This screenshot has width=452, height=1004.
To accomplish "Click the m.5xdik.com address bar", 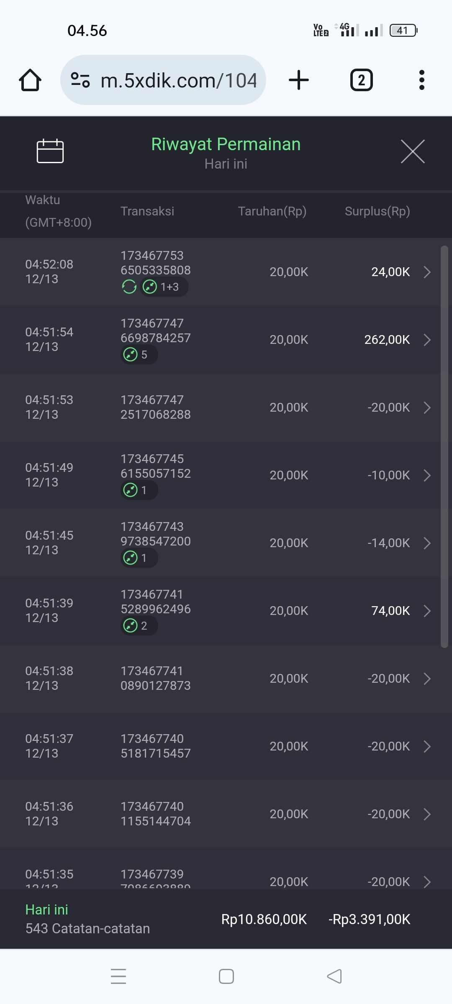I will (x=178, y=80).
